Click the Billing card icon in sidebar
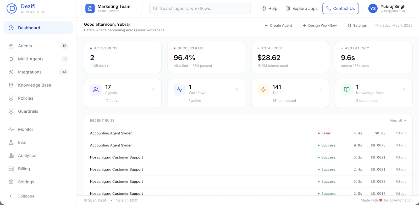This screenshot has height=205, width=419. [x=11, y=169]
